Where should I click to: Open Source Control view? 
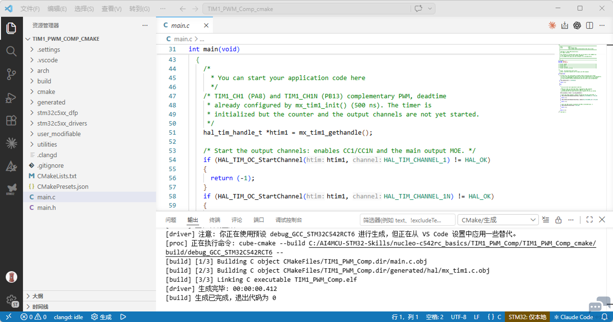(11, 74)
